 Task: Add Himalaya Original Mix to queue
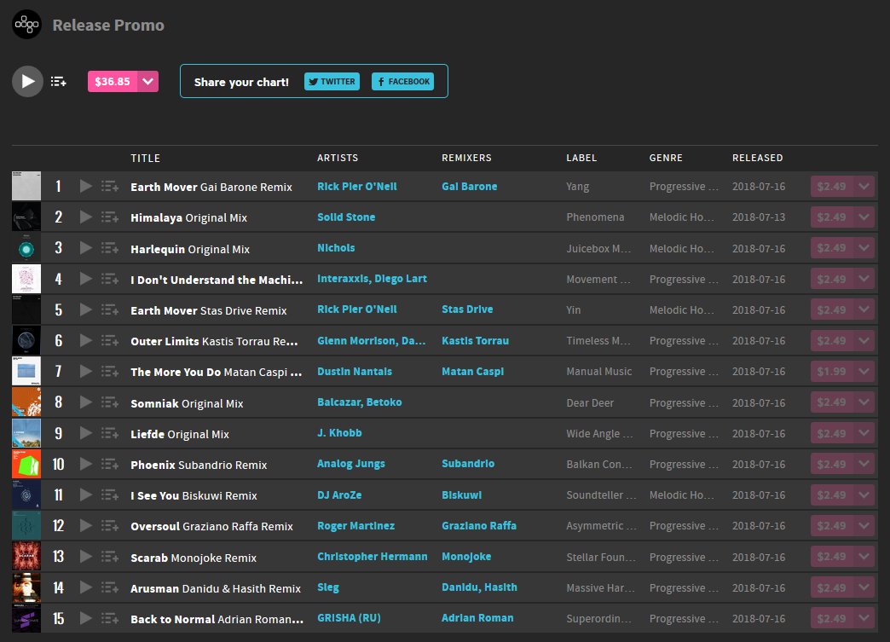[110, 217]
